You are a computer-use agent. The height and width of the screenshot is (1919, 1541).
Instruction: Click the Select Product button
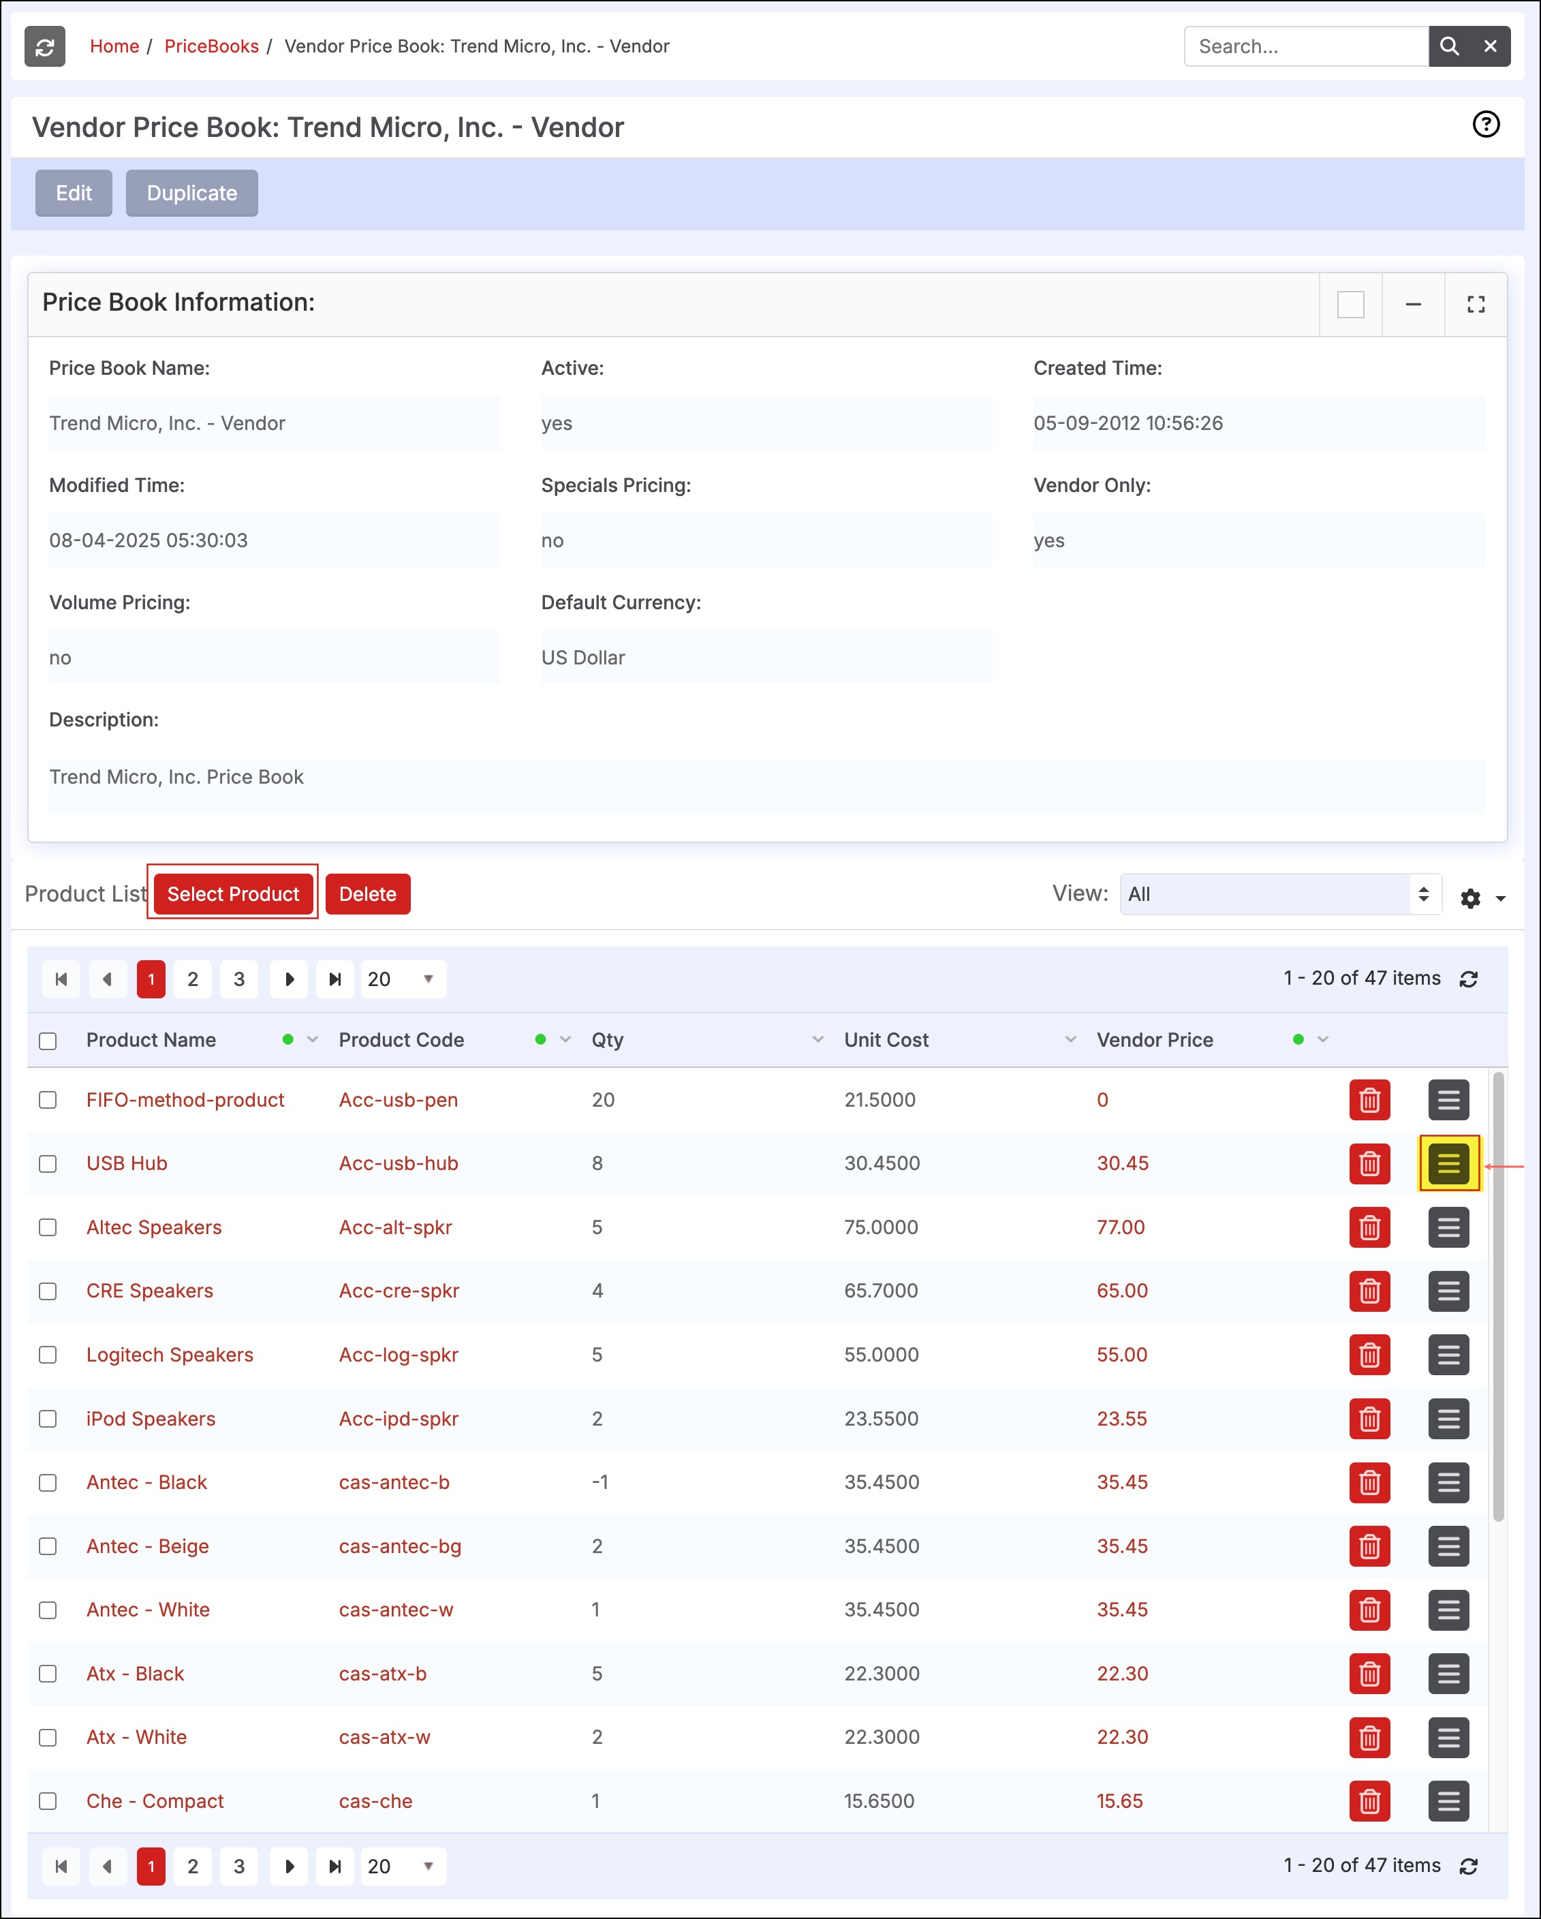click(x=233, y=893)
